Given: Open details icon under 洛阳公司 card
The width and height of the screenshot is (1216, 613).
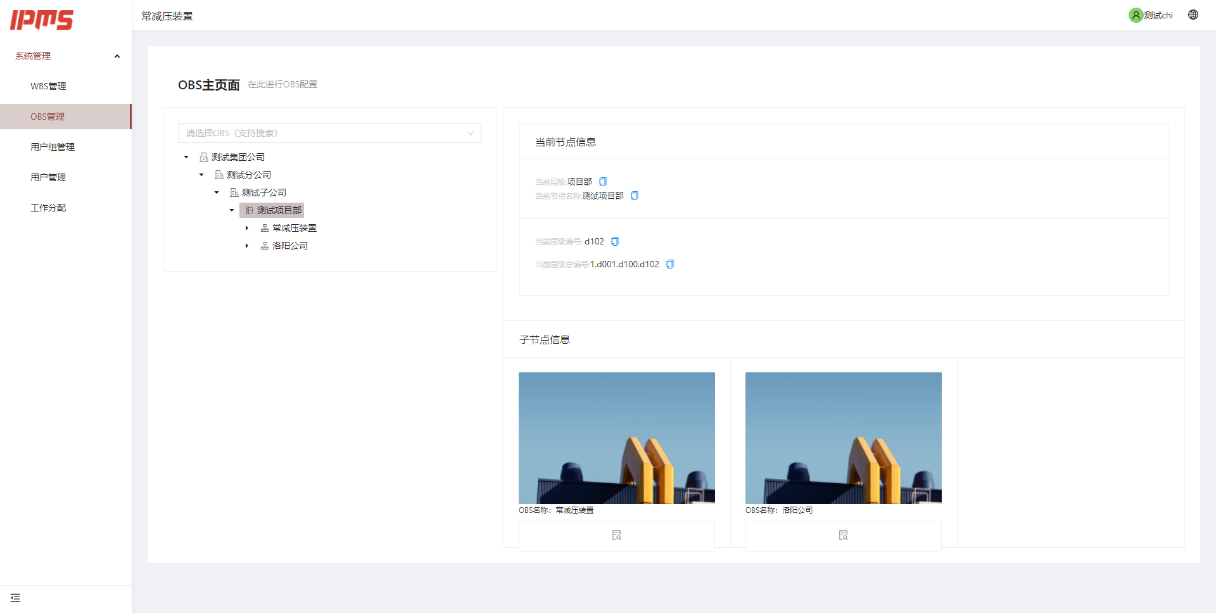Looking at the screenshot, I should coord(844,535).
